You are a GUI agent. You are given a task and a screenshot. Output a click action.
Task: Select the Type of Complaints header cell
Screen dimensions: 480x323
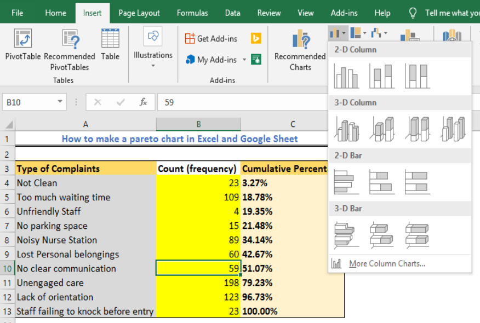[85, 169]
